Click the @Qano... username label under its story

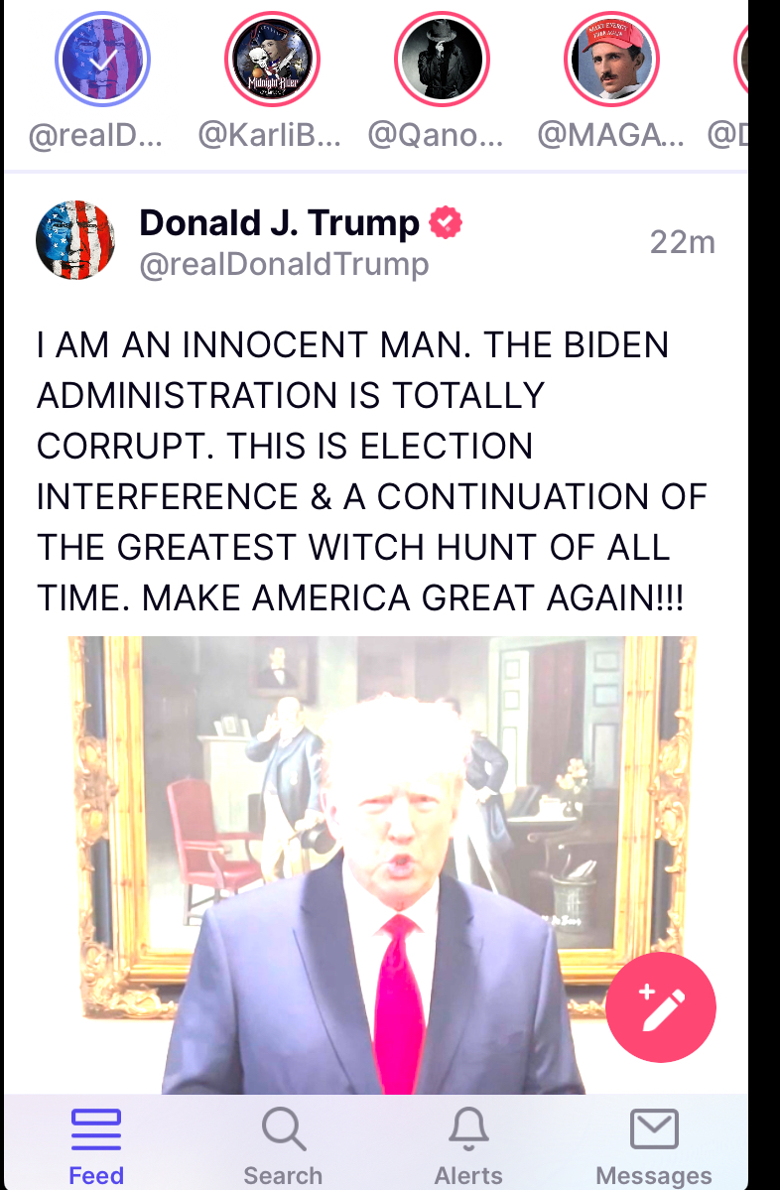point(436,136)
